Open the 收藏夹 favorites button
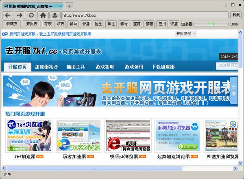The image size is (244, 179). tap(12, 24)
